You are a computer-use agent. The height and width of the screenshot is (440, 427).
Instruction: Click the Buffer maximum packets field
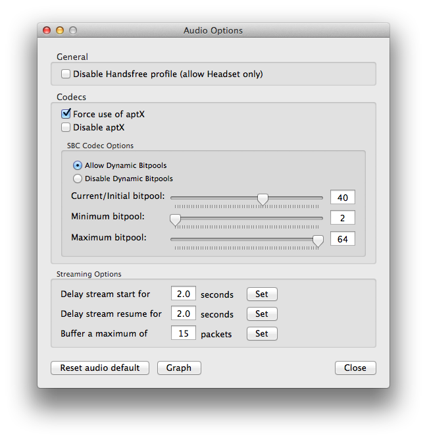click(x=183, y=333)
